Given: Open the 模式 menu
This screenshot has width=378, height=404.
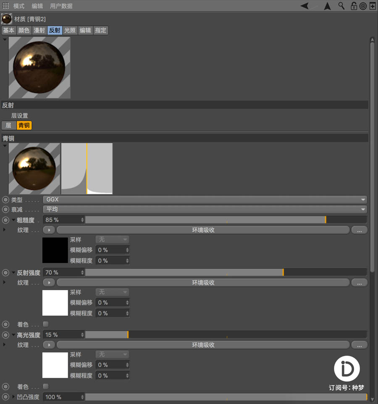Looking at the screenshot, I should (18, 6).
